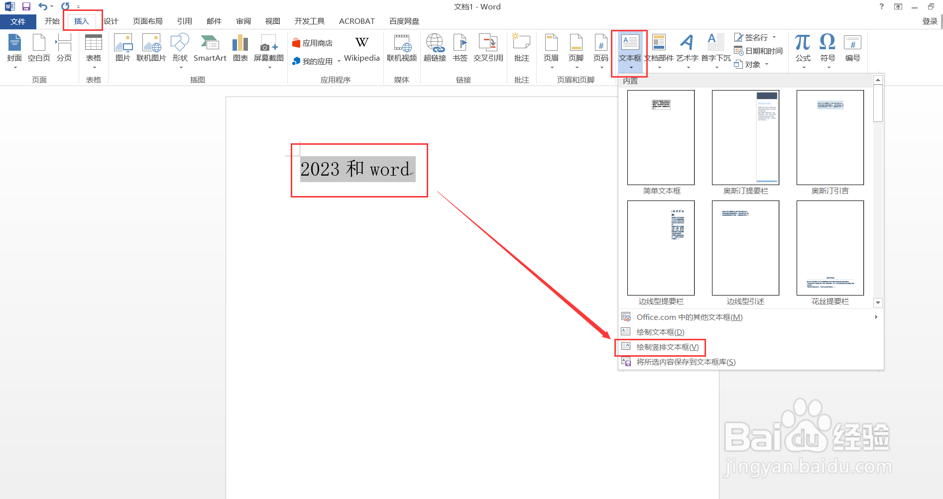The height and width of the screenshot is (499, 943).
Task: Customize the quick access toolbar dropdown
Action: [x=78, y=7]
